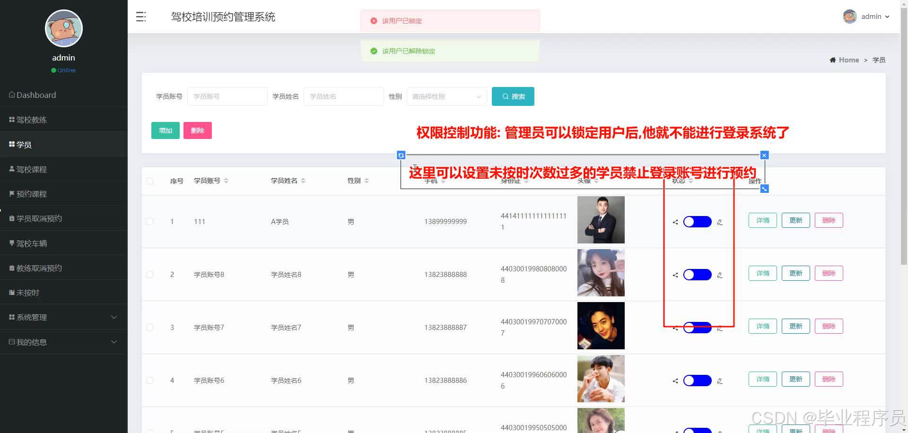Toggle the status switch for 学员姓名6
This screenshot has width=908, height=433.
coord(698,381)
